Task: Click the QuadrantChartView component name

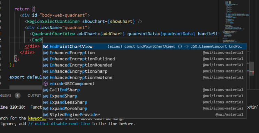Action: (53, 34)
